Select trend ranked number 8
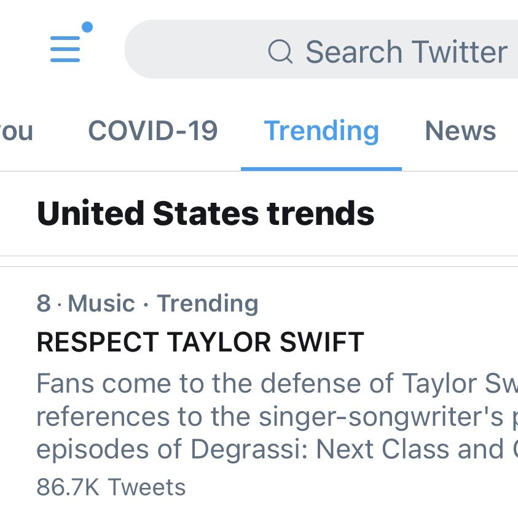518x518 pixels. 42,303
